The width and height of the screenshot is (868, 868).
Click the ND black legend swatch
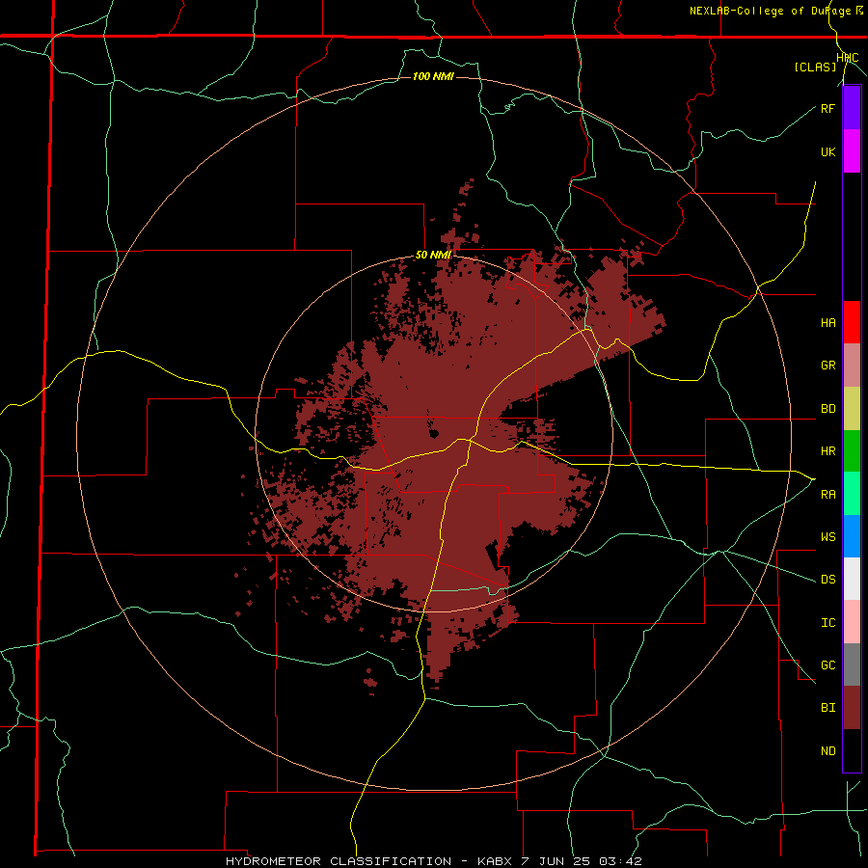(x=852, y=750)
